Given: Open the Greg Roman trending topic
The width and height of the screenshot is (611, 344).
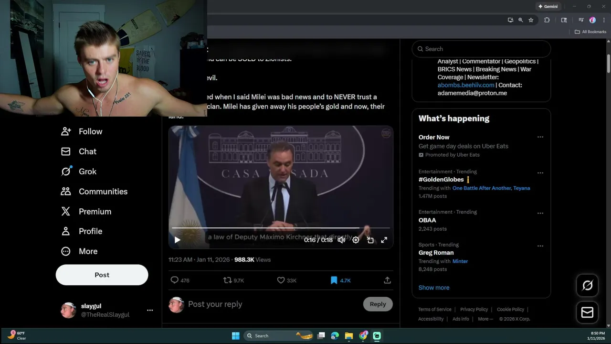Looking at the screenshot, I should (436, 253).
